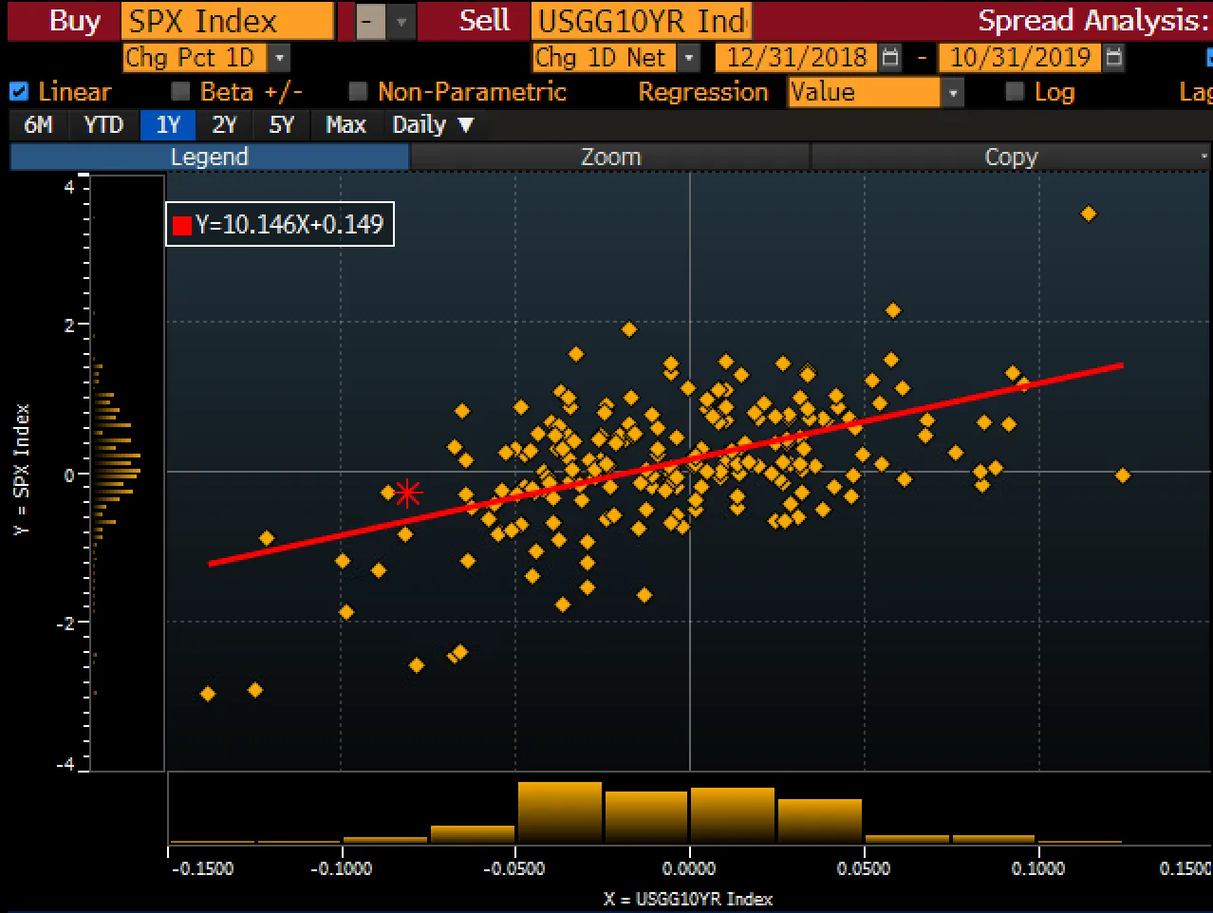The image size is (1213, 913).
Task: Open the start date calendar picker icon
Action: (890, 58)
